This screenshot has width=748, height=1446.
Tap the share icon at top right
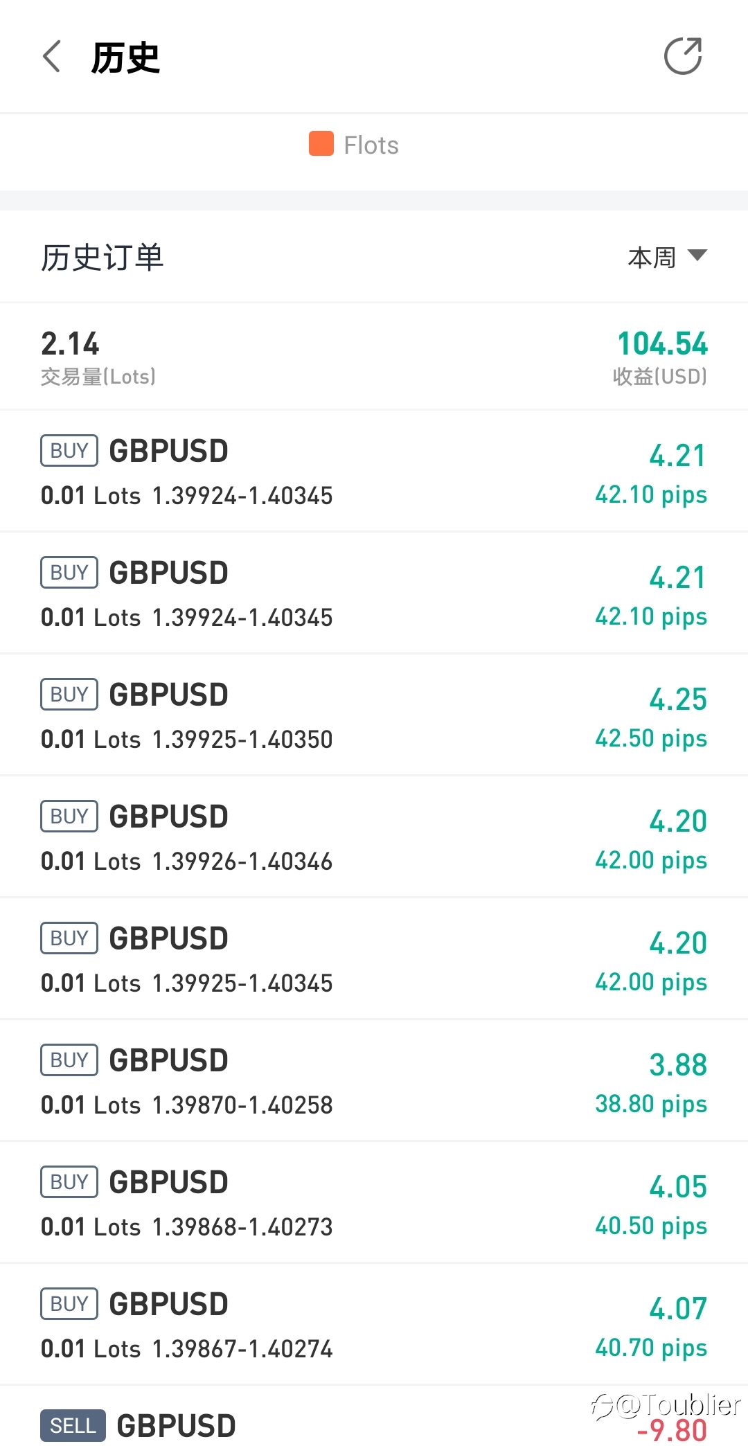[x=683, y=55]
